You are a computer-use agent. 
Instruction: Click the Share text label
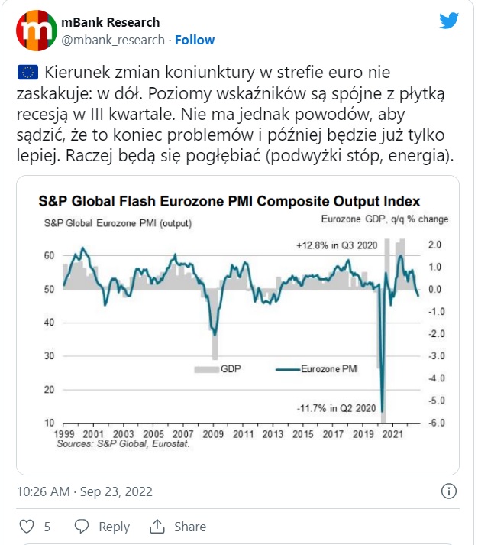coord(190,527)
